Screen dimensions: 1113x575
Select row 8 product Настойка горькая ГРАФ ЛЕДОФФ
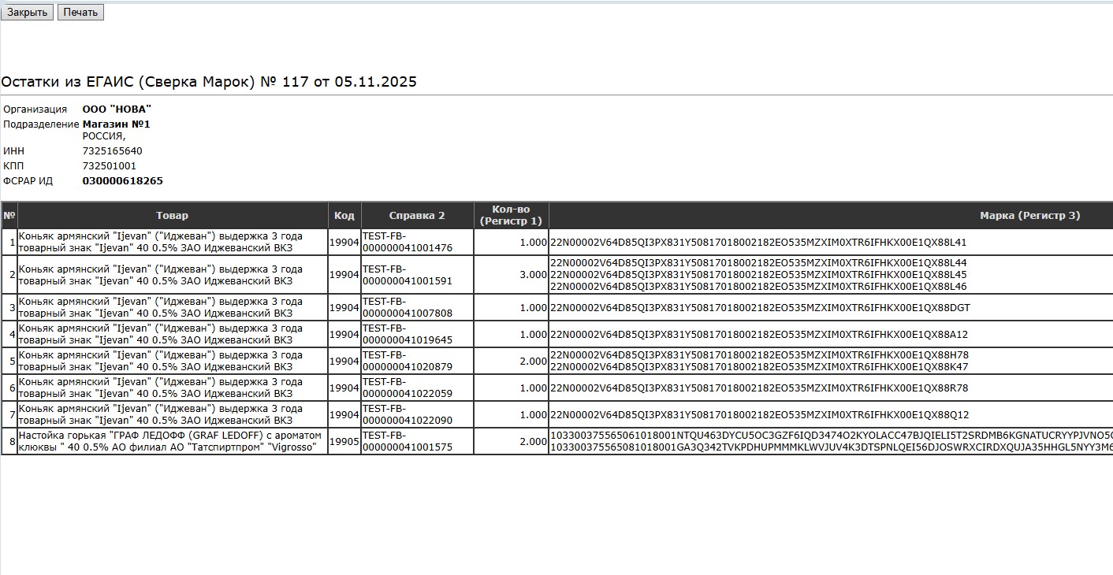point(172,441)
